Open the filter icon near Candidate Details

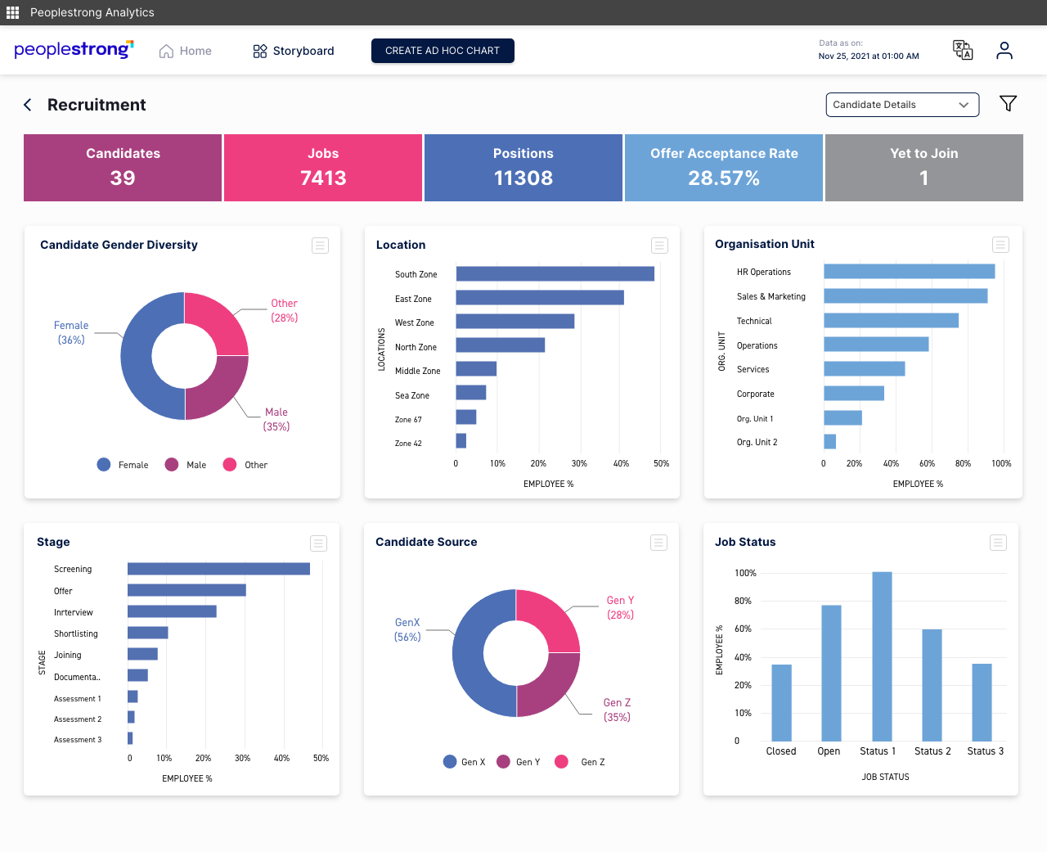coord(1008,103)
